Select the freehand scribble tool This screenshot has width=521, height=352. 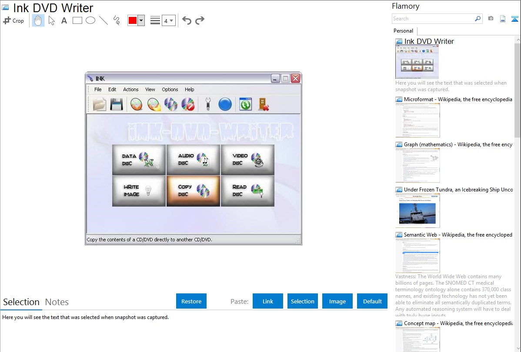click(117, 20)
